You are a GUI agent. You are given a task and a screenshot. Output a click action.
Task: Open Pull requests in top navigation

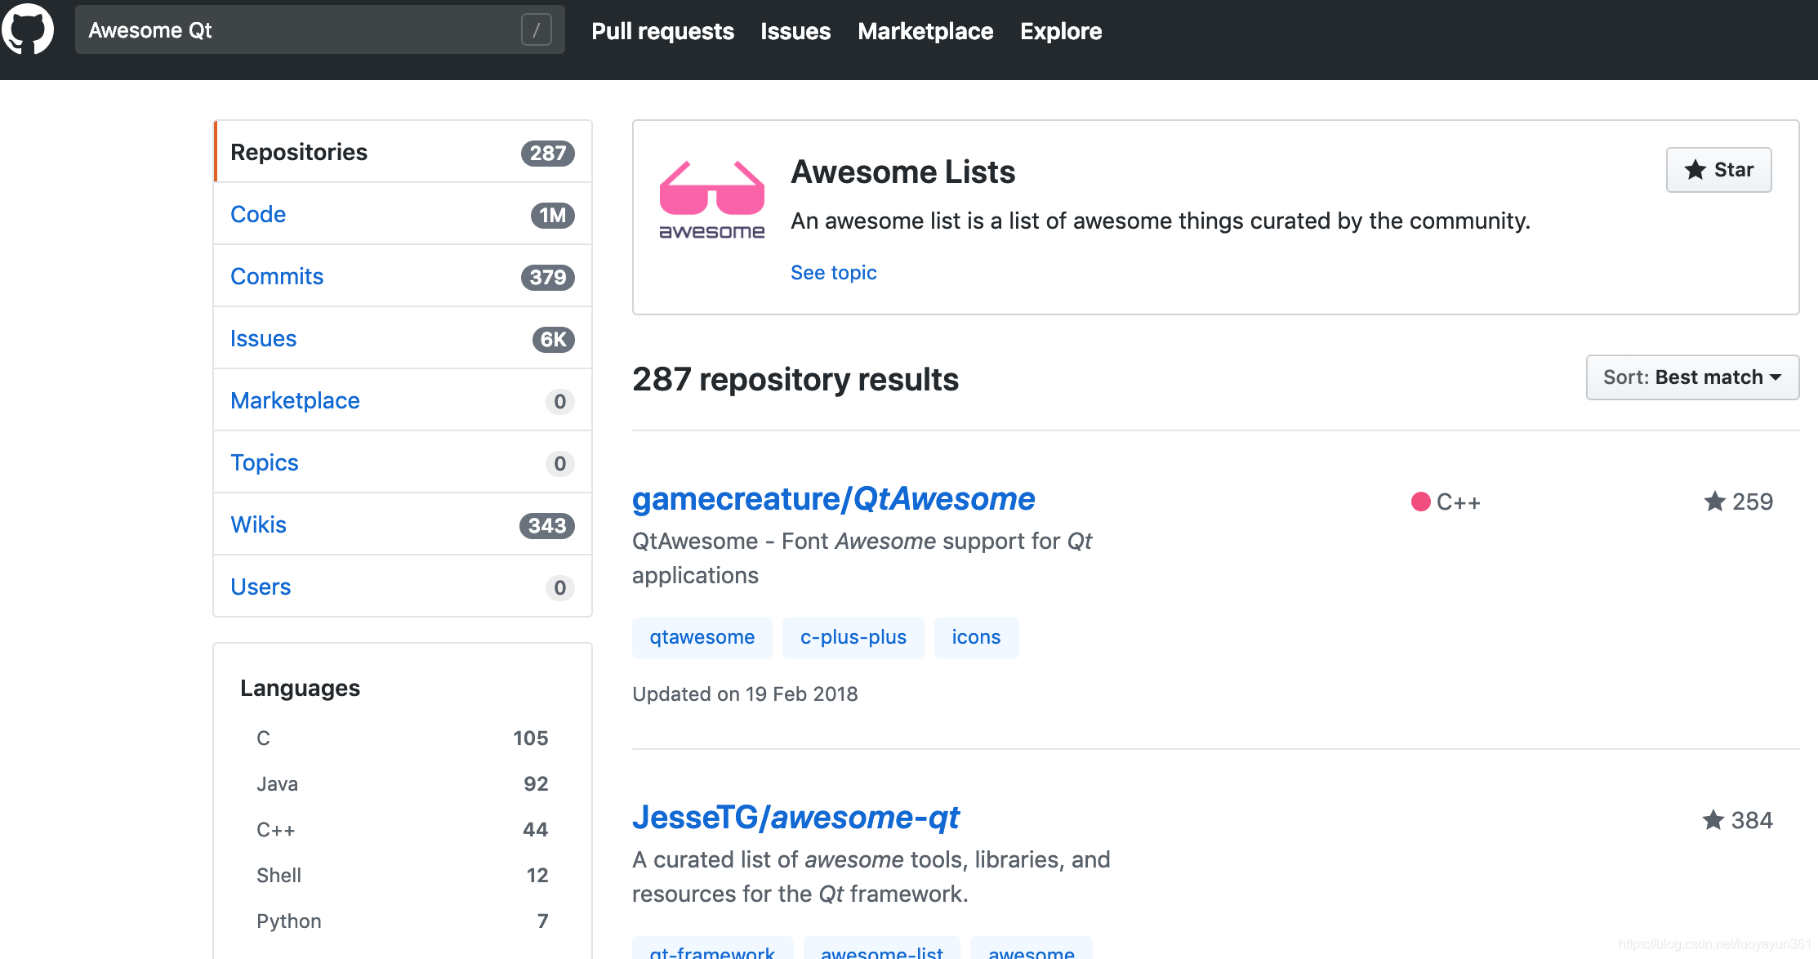pyautogui.click(x=662, y=31)
